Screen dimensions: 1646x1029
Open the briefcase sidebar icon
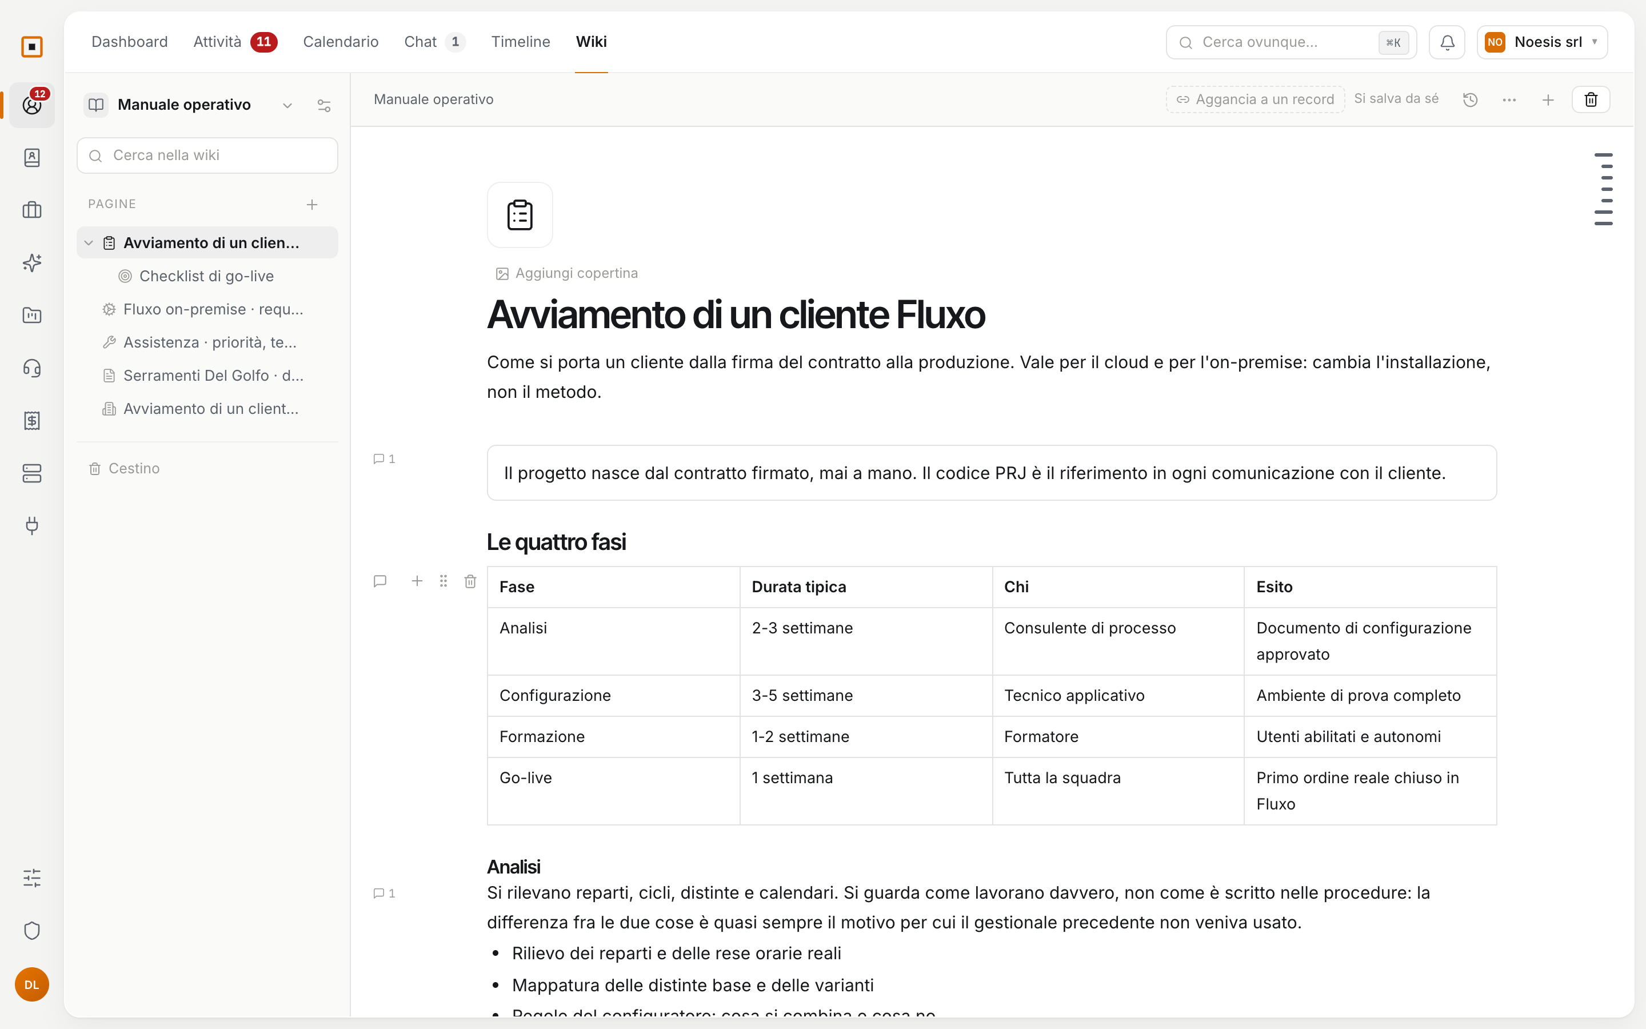[32, 210]
